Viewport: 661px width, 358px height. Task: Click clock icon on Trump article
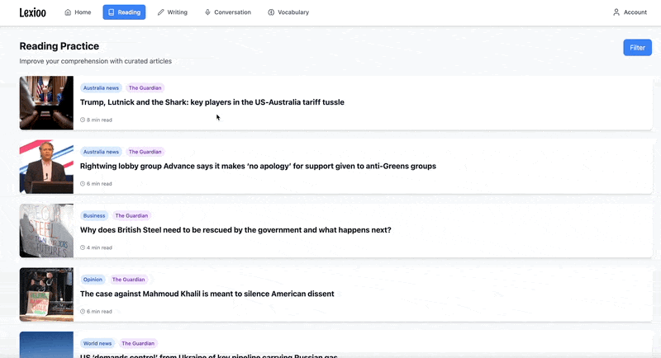[83, 120]
